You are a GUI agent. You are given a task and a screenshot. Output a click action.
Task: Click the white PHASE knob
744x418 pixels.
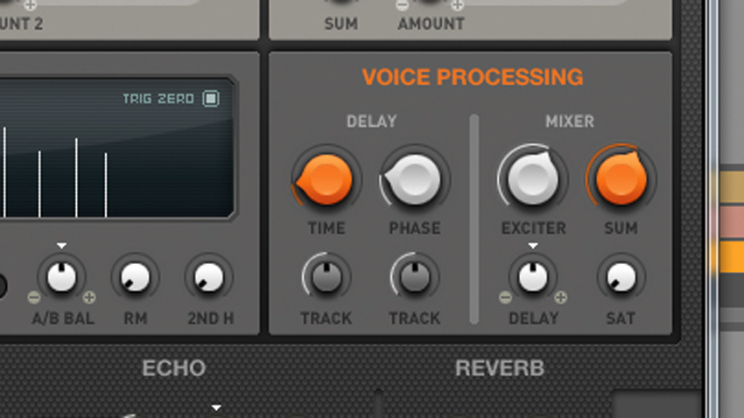414,179
